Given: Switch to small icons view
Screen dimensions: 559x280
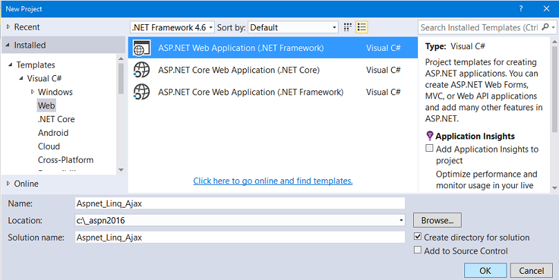Looking at the screenshot, I should [x=348, y=28].
